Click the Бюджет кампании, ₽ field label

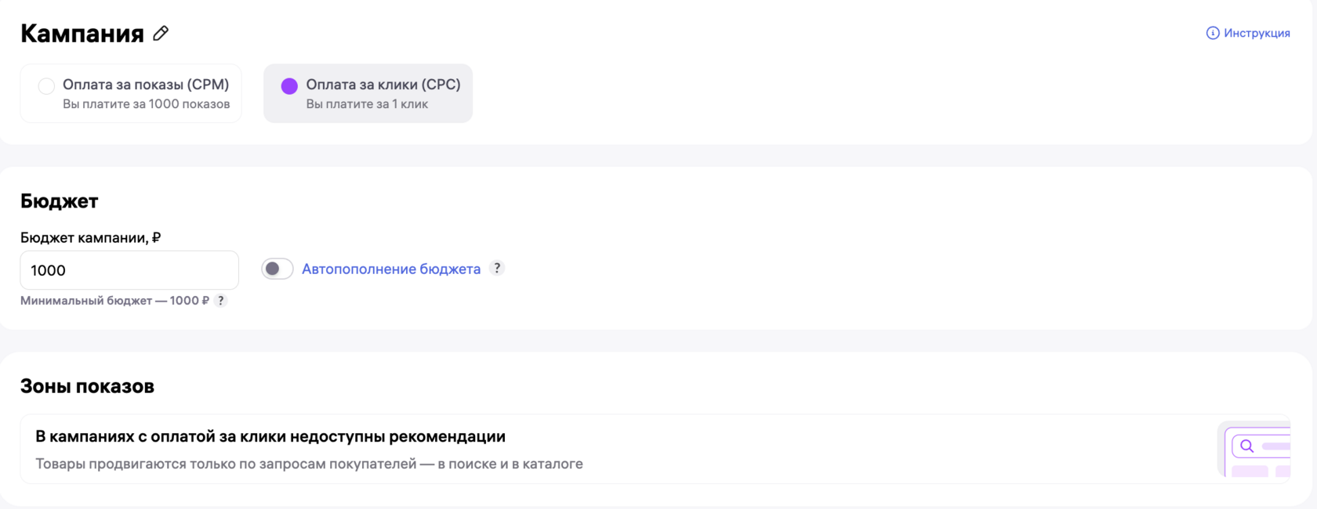[x=91, y=237]
